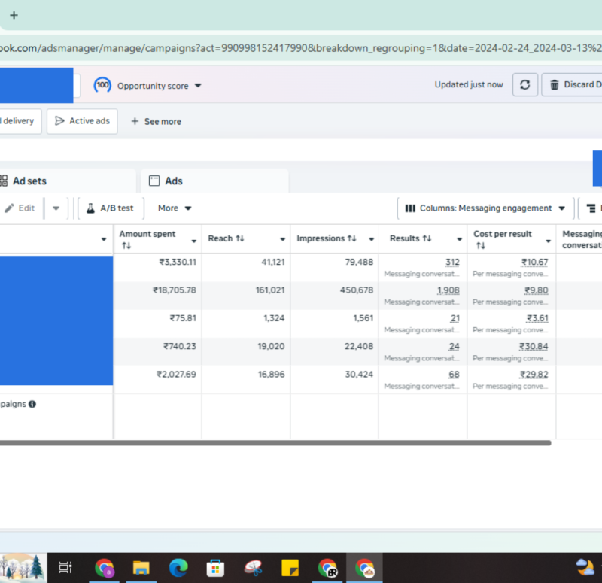
Task: Apply the Active ads filter
Action: (x=82, y=121)
